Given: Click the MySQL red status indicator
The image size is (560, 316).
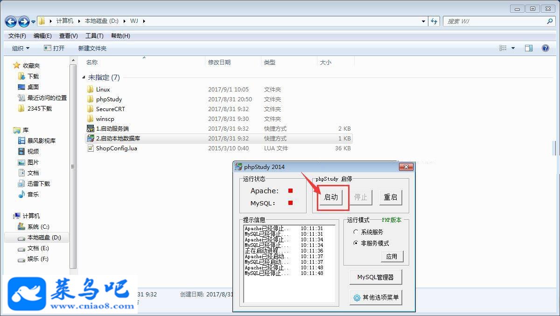Looking at the screenshot, I should (x=290, y=203).
